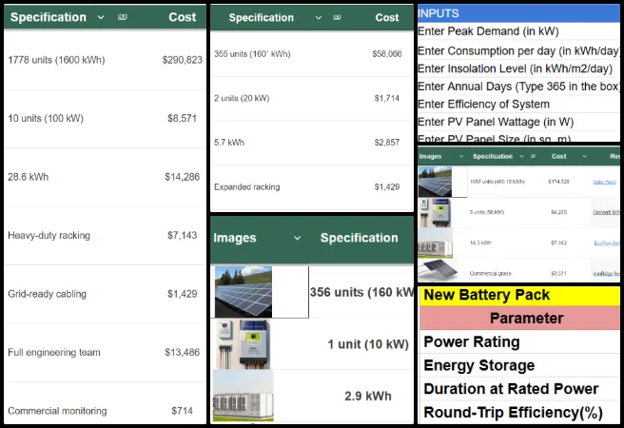Screen dimensions: 624x428
Task: Click the yellow 'New Battery Pack' title cell
Action: (x=519, y=295)
